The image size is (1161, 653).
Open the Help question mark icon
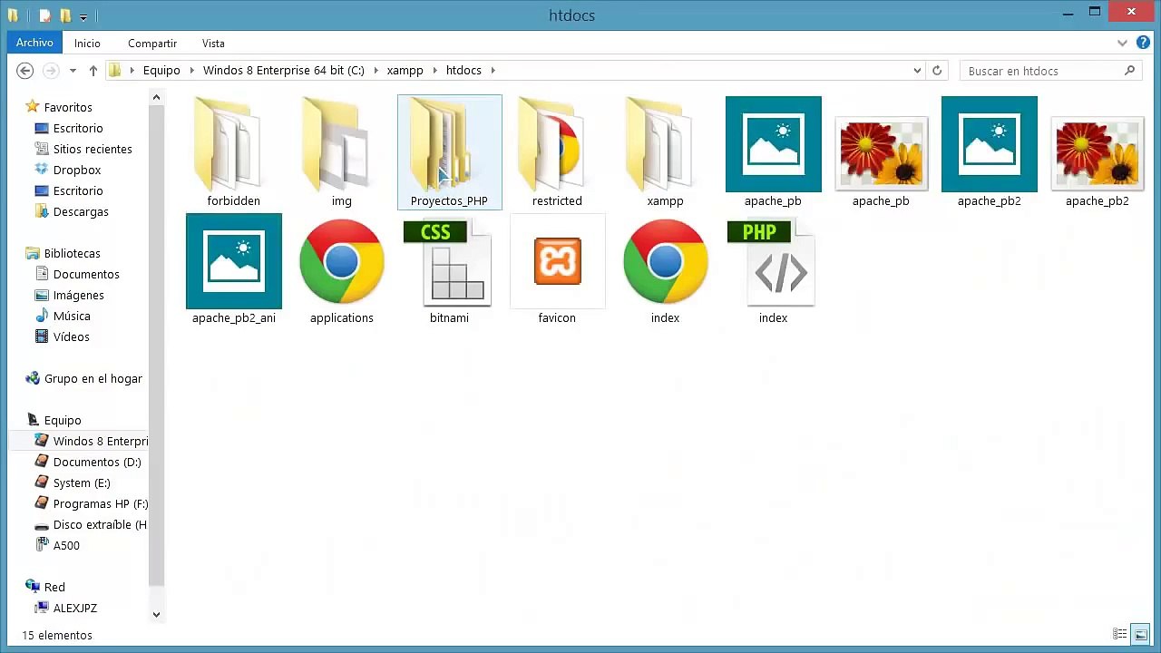[1143, 43]
